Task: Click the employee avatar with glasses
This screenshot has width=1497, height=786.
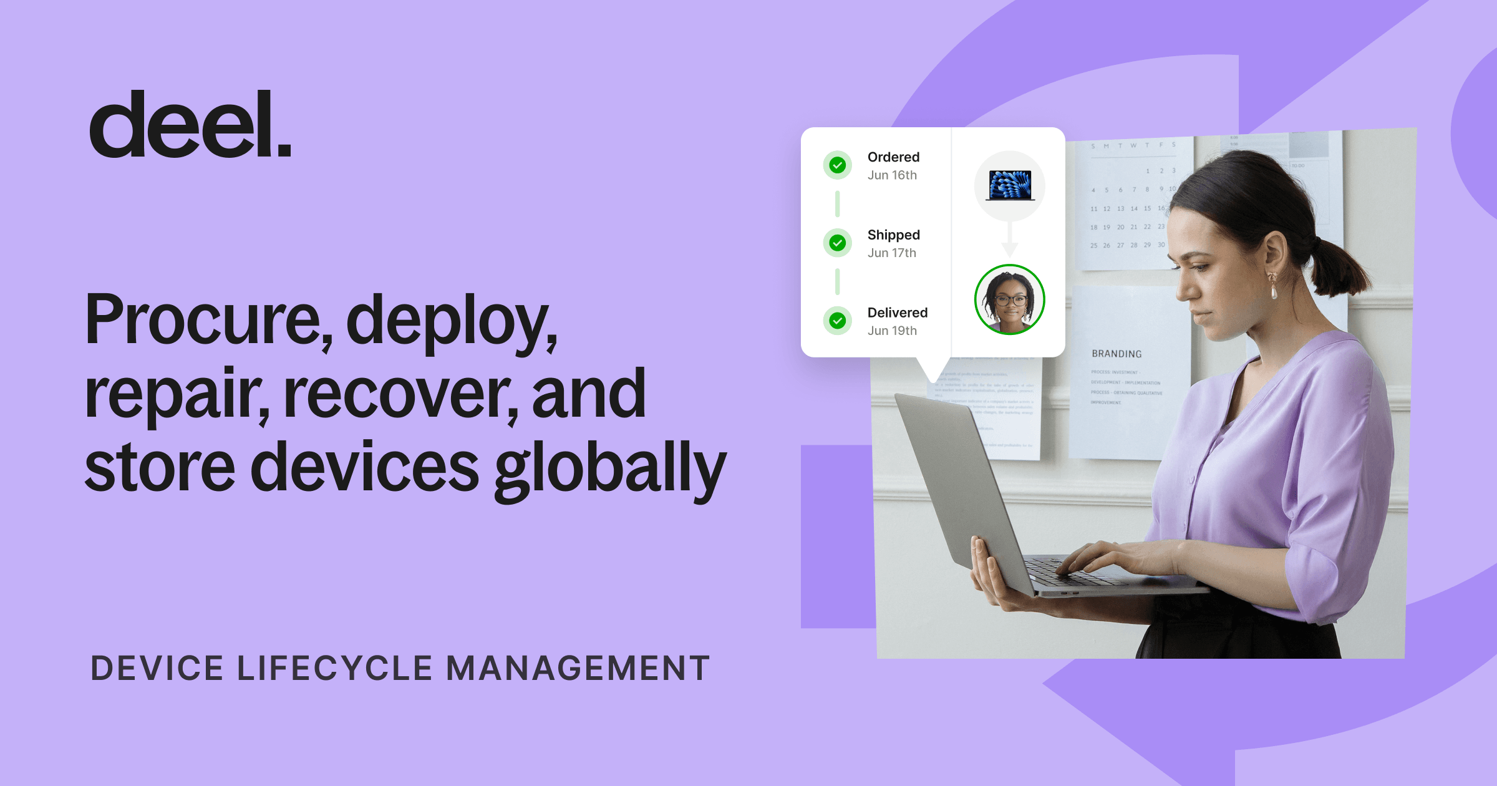Action: pos(1010,299)
